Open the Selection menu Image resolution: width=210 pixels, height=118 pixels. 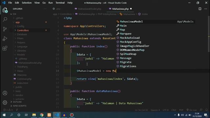tap(27, 3)
